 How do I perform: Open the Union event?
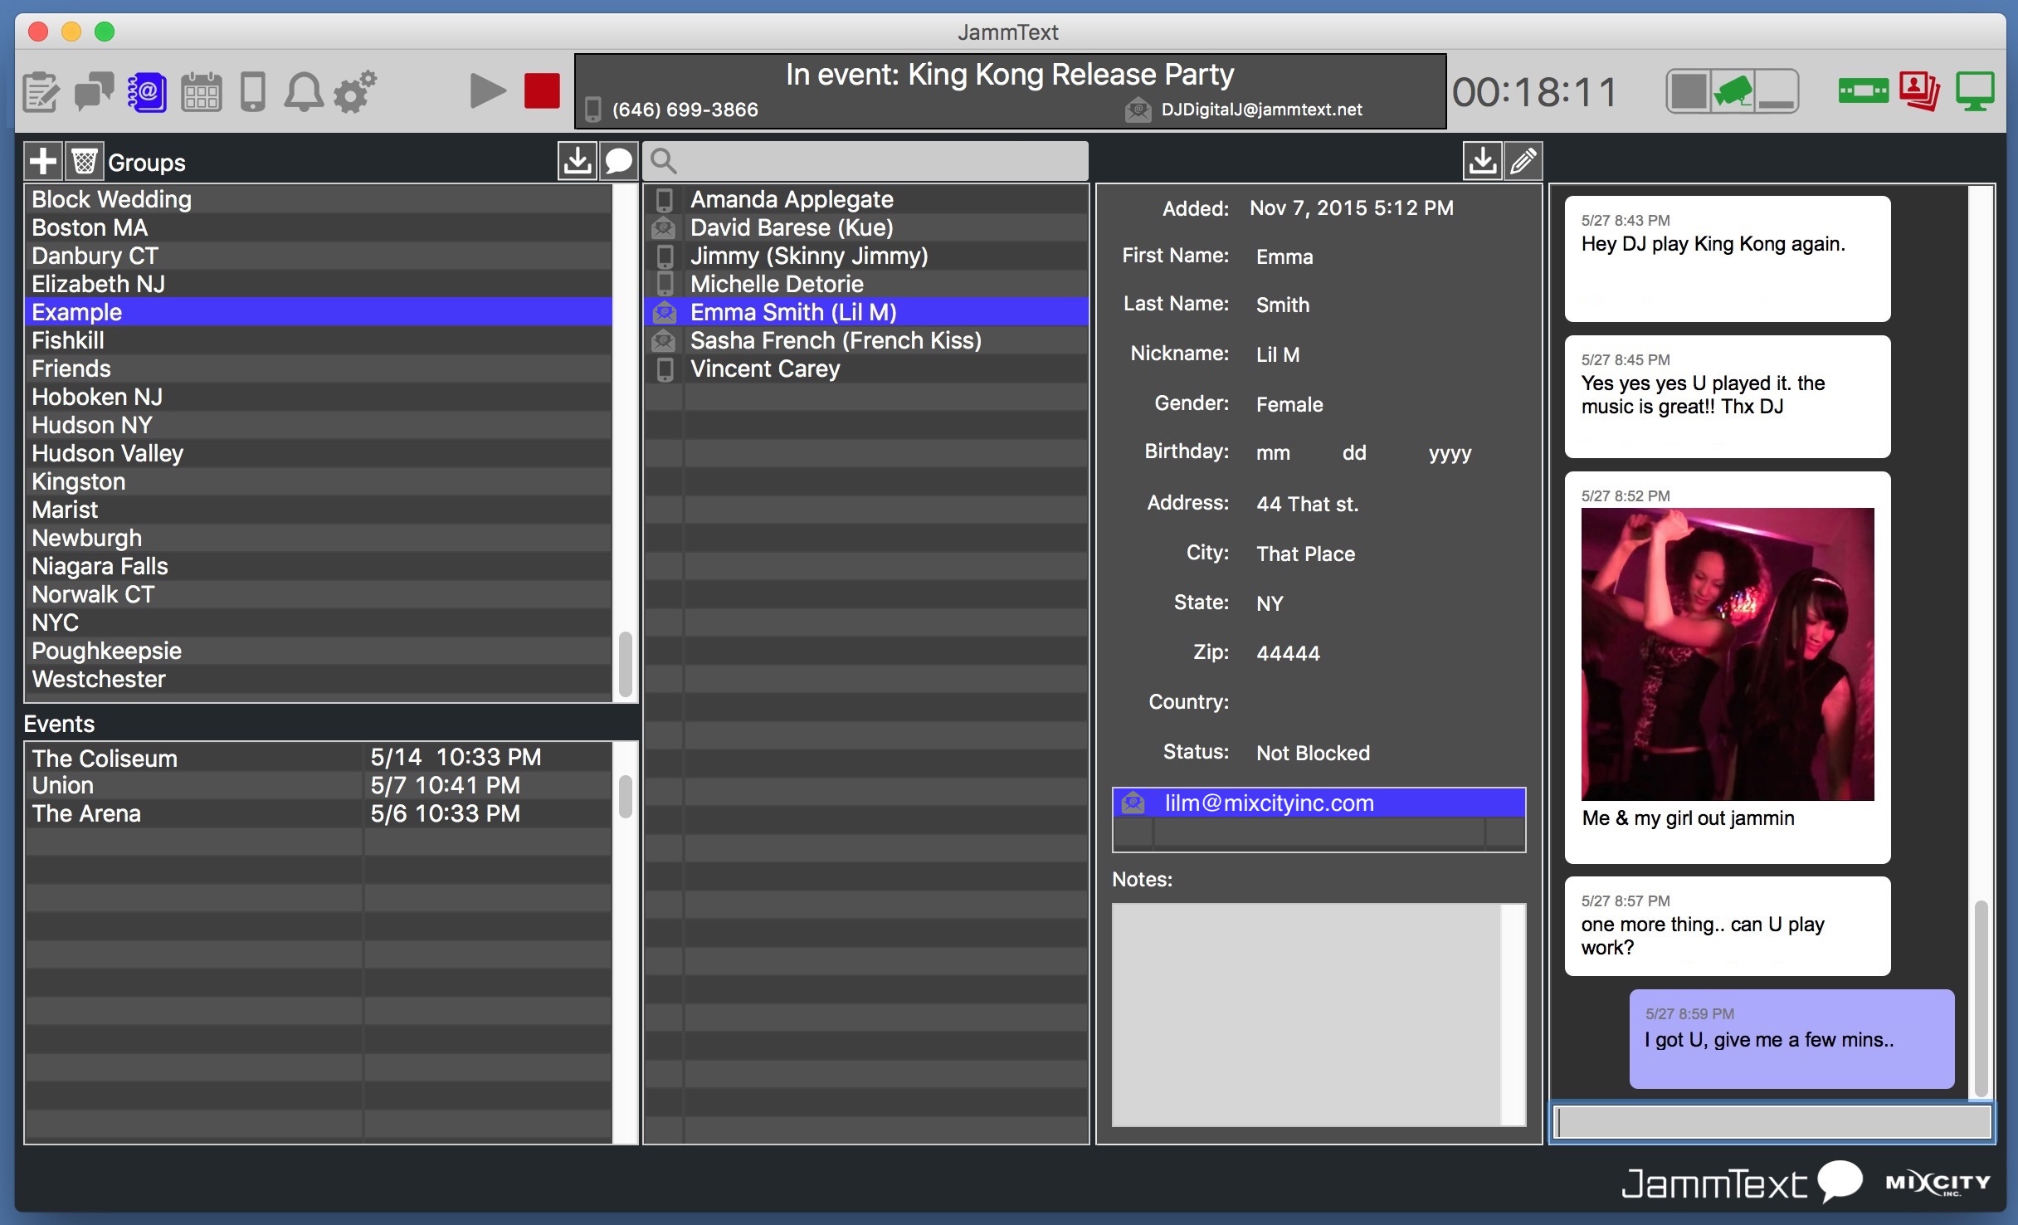[319, 785]
